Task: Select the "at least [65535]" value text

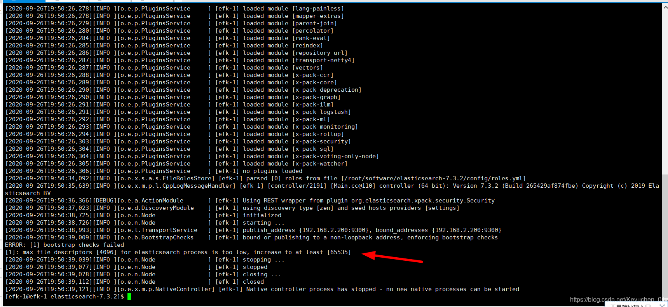Action: (x=323, y=252)
